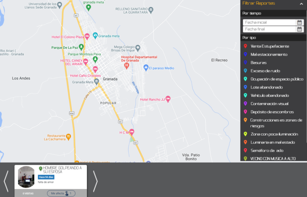Filter by Basuras pin icon
The image size is (307, 197).
(x=246, y=62)
